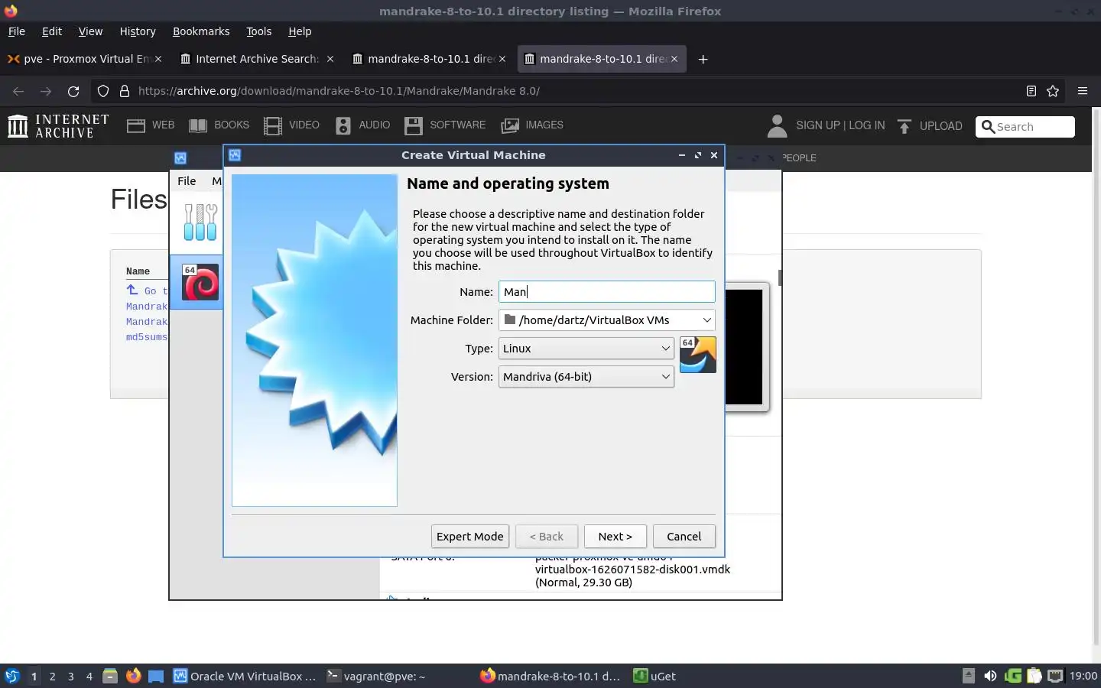This screenshot has width=1101, height=688.
Task: Click the UPLOAD arrow icon
Action: point(905,126)
